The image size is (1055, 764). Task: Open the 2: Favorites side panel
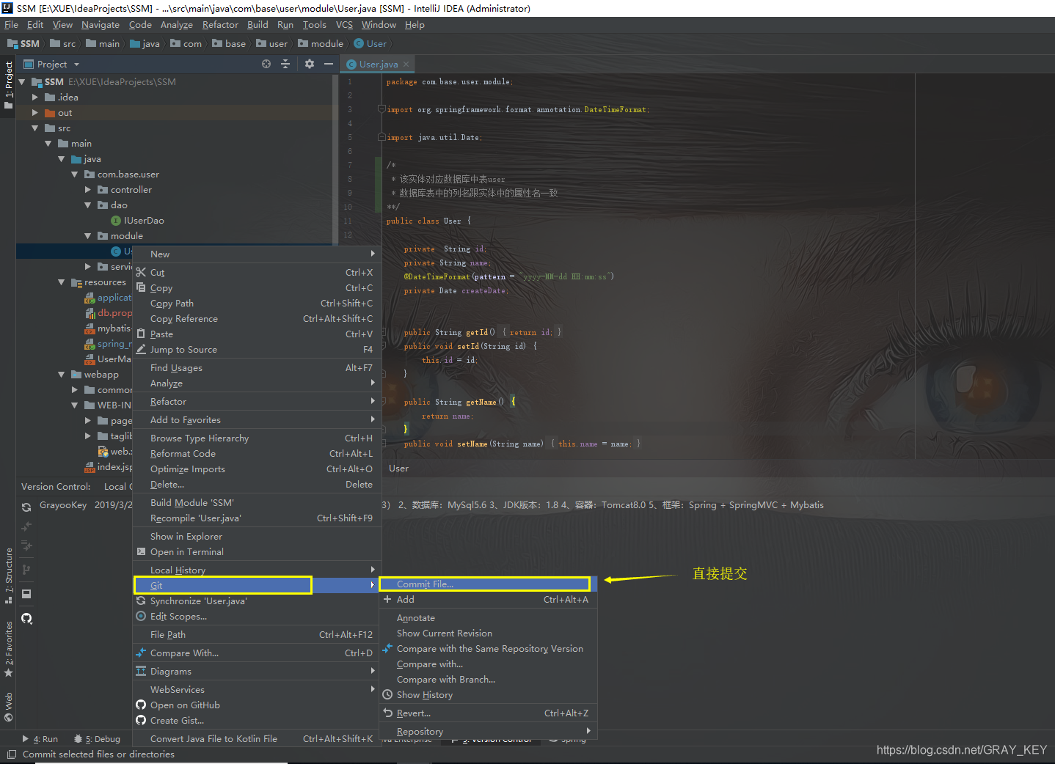tap(9, 649)
